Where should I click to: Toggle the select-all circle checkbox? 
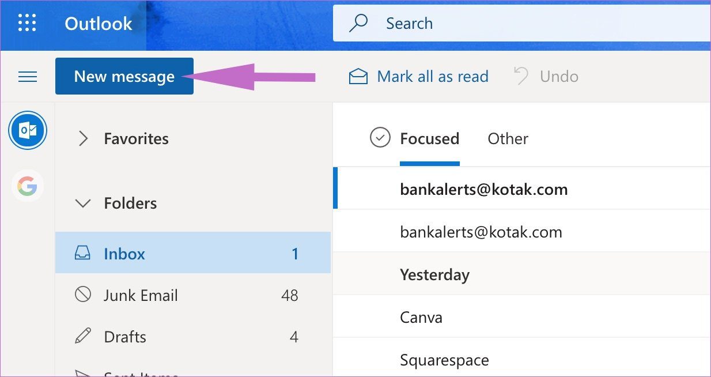[380, 138]
